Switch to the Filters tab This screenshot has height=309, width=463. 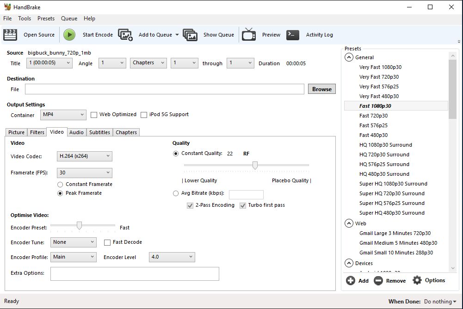(37, 132)
